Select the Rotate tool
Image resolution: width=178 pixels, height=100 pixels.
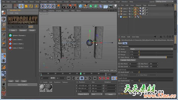(x=31, y=6)
